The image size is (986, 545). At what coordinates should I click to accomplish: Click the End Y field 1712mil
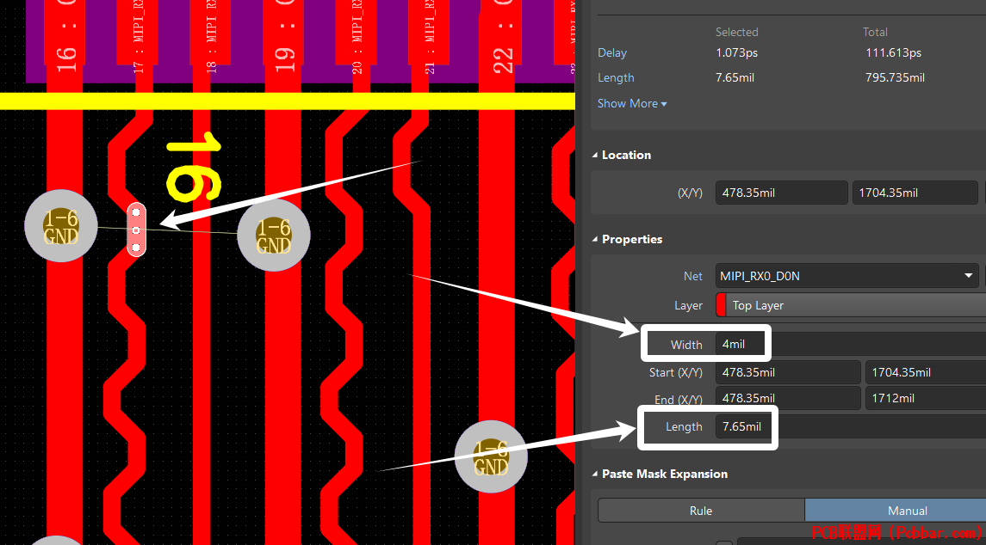click(926, 398)
